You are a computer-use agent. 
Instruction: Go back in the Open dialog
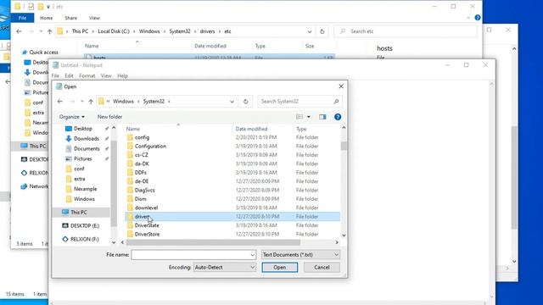pyautogui.click(x=60, y=102)
